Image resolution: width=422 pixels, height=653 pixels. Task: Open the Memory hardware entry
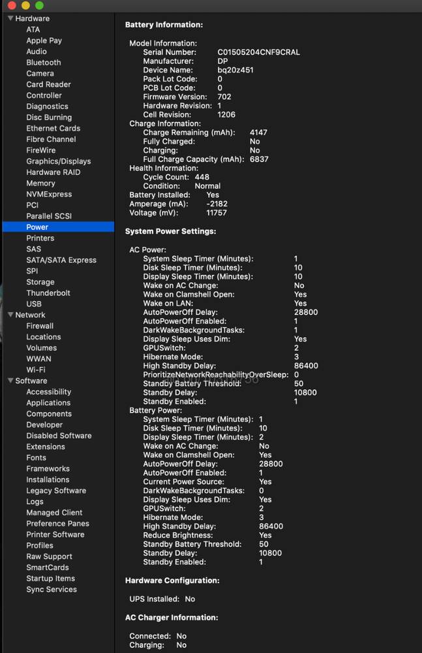click(x=40, y=183)
